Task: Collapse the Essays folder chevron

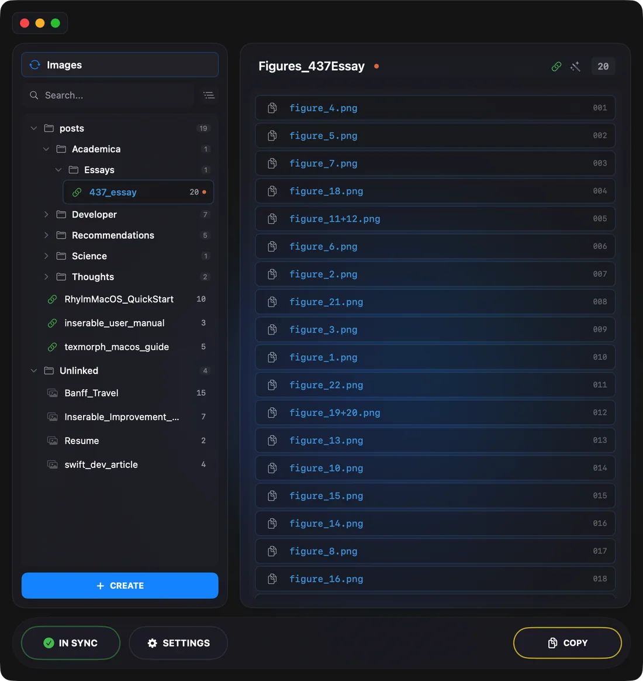Action: click(58, 170)
